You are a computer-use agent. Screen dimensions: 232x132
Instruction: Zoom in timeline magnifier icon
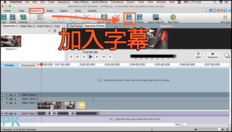[228, 125]
